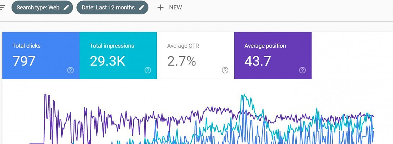Open help icon on Total impressions card
The width and height of the screenshot is (393, 144).
148,70
